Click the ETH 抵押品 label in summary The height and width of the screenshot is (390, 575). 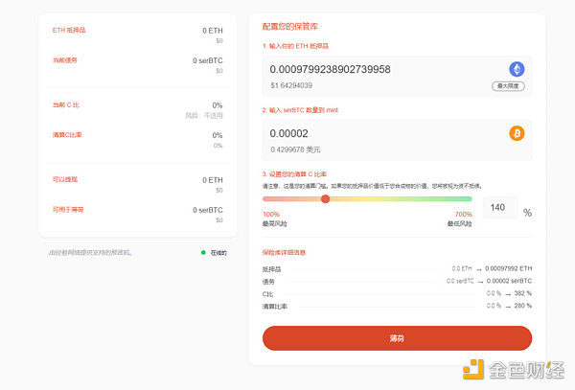pyautogui.click(x=69, y=31)
